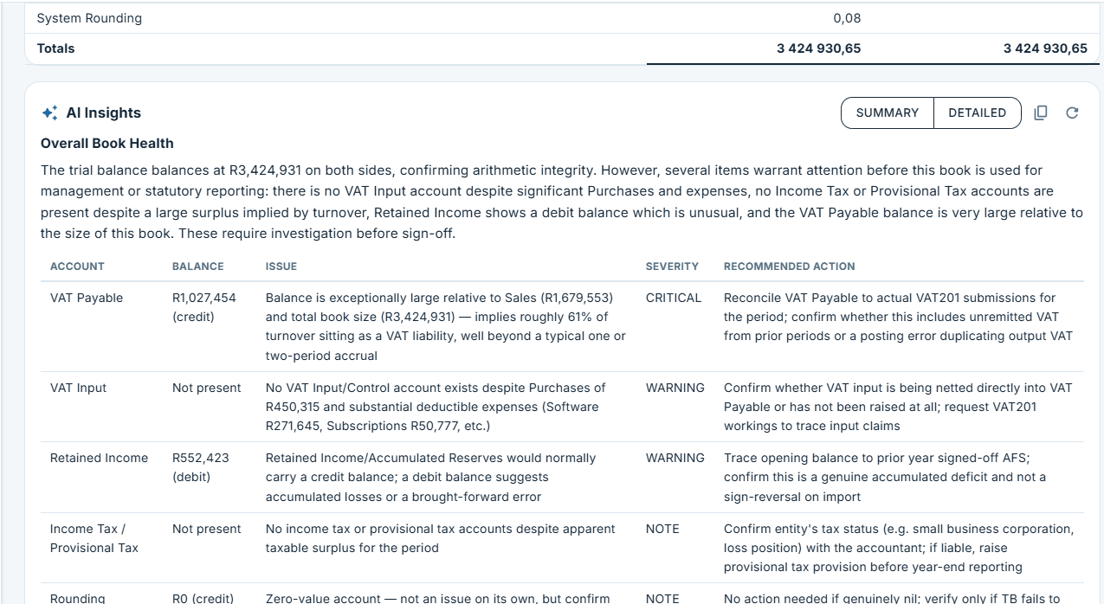Click the VAT Input issue description
The height and width of the screenshot is (604, 1104).
coord(436,407)
